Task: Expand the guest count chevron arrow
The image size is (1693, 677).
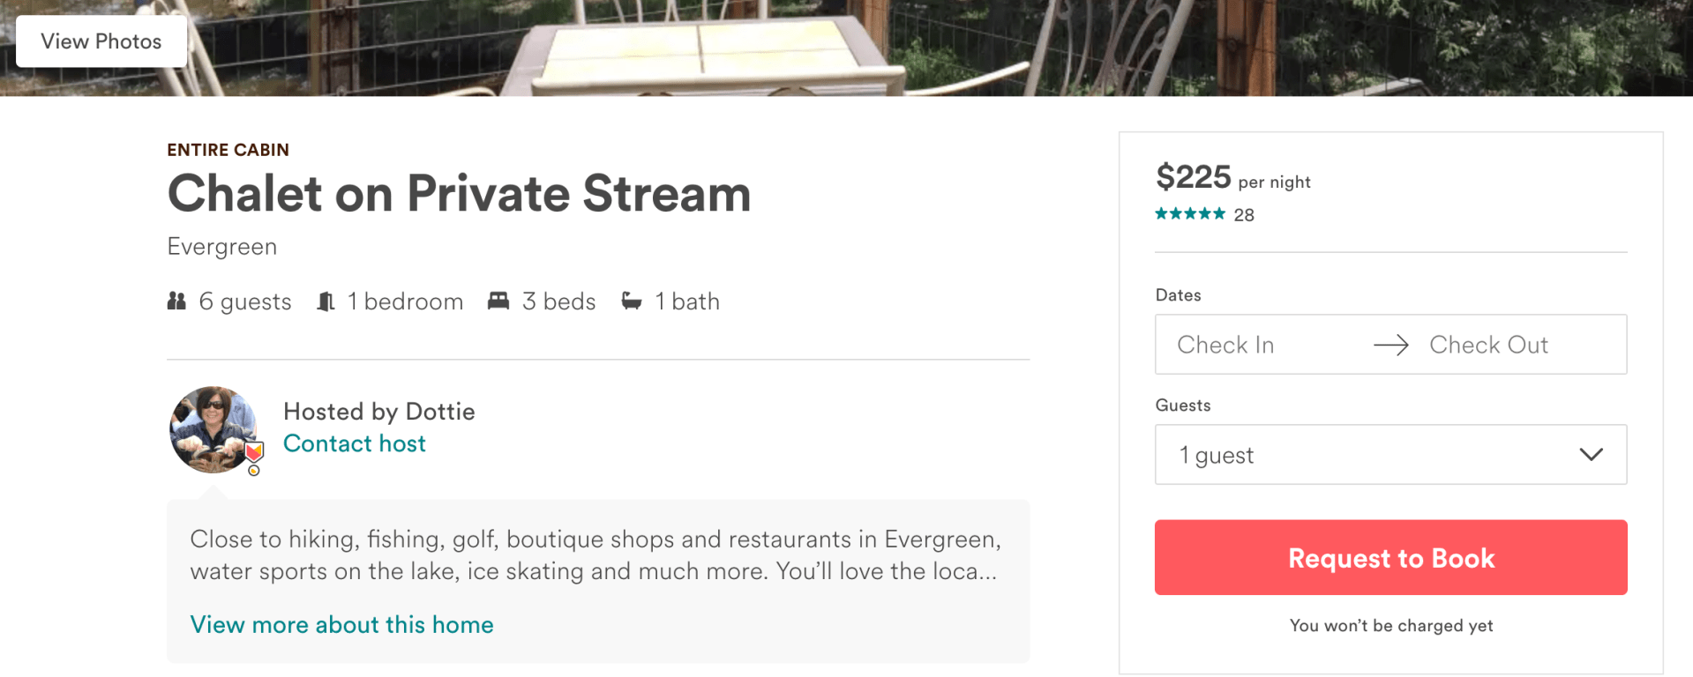Action: (x=1591, y=455)
